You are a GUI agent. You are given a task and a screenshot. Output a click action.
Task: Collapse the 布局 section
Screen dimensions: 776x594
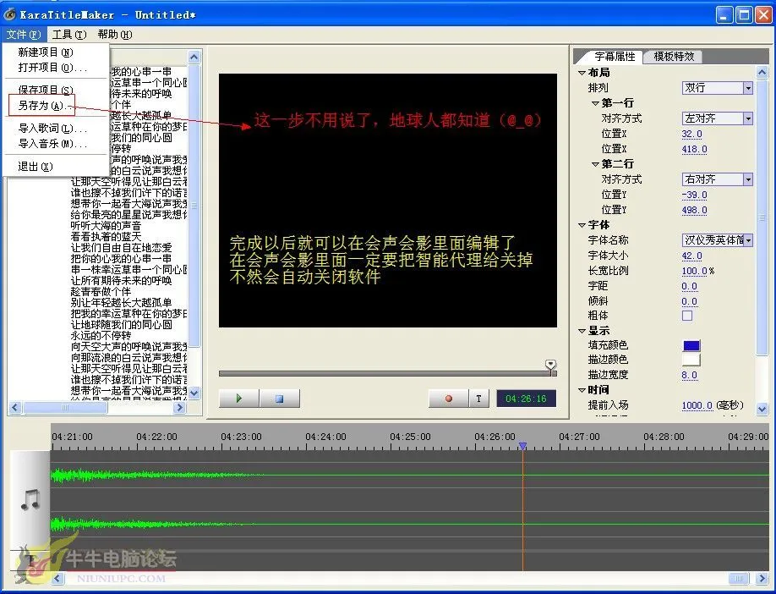(x=582, y=74)
